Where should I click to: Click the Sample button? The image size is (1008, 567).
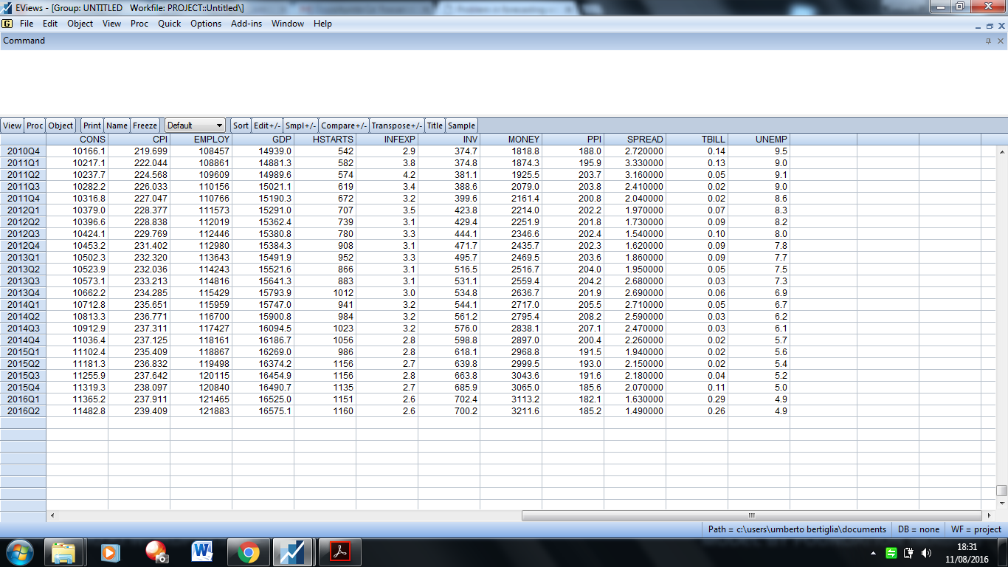pos(462,126)
